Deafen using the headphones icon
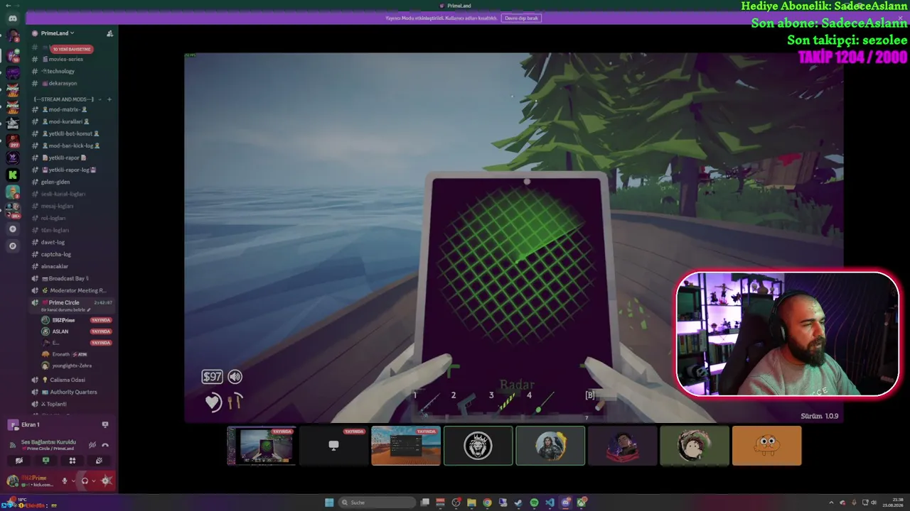This screenshot has height=511, width=910. click(85, 480)
